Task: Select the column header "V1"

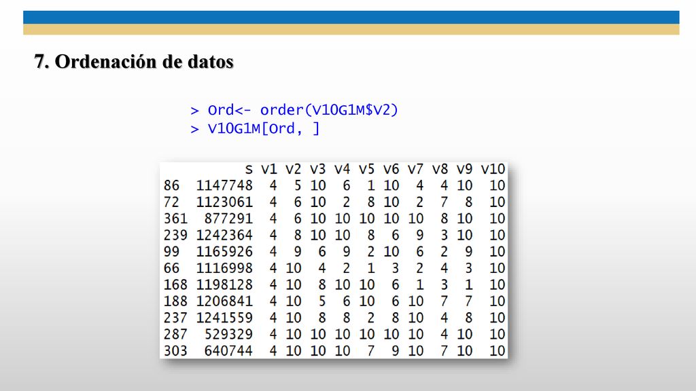Action: 269,169
